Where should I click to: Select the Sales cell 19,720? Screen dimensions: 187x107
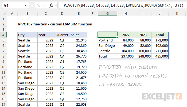[x=79, y=67]
